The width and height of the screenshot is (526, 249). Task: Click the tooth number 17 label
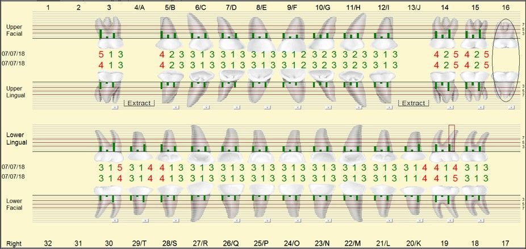506,243
